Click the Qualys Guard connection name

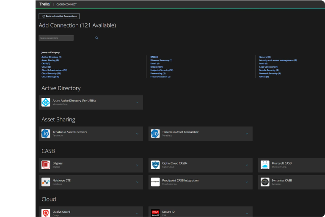[x=61, y=212]
